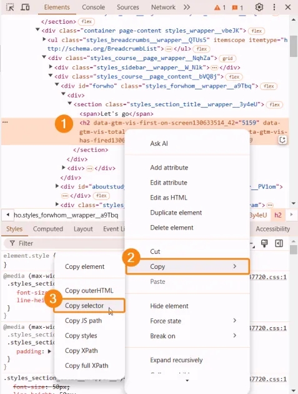Click the warnings count triangle icon
Screen dimensions: 298x394
click(x=217, y=8)
